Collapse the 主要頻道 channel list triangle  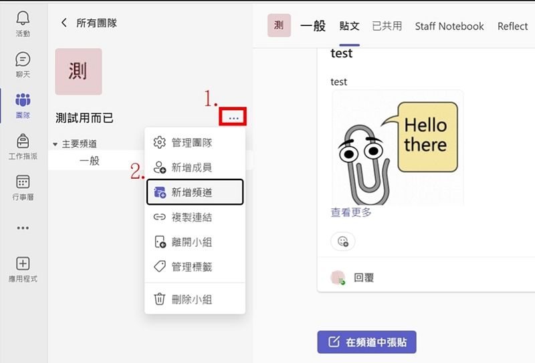tap(56, 144)
